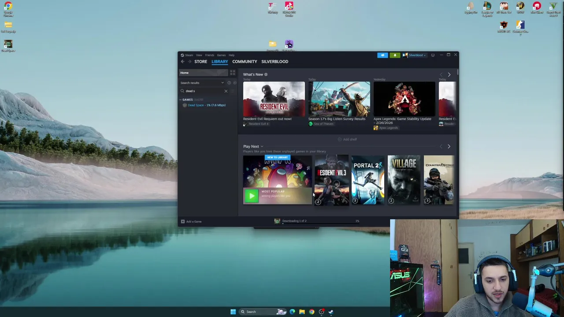Viewport: 564px width, 317px height.
Task: Expand the Play Next shelf dropdown
Action: [262, 147]
